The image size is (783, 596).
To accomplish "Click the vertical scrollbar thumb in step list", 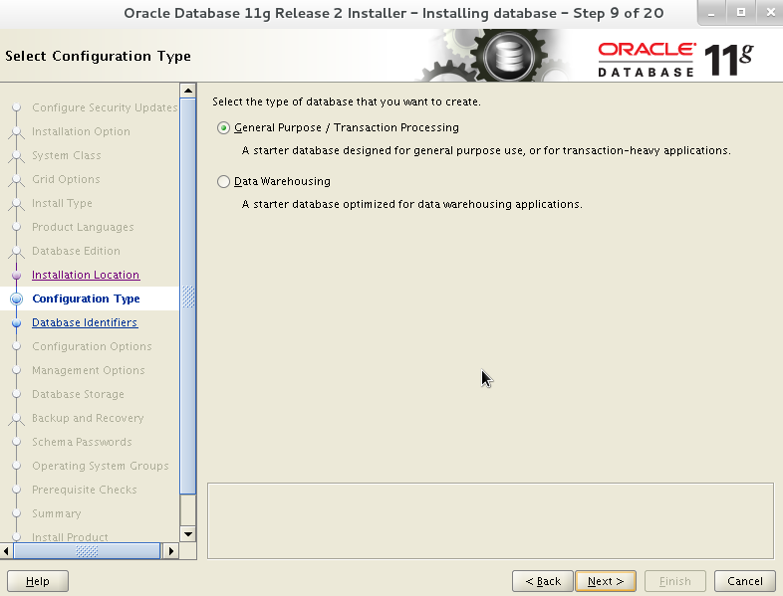I will (187, 297).
